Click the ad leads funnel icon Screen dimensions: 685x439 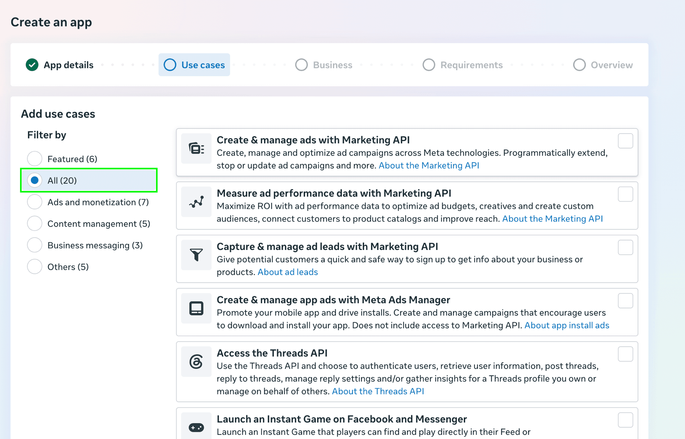coord(196,255)
